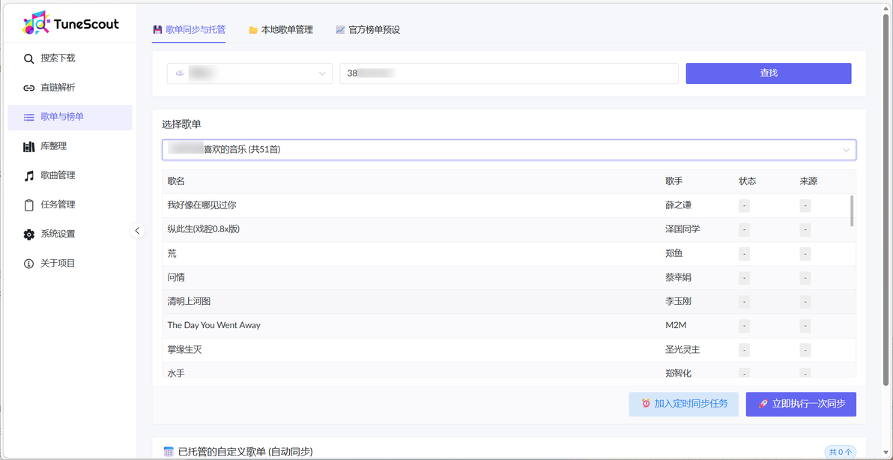This screenshot has width=893, height=460.
Task: Click the library books icon beside 库整理
Action: click(28, 146)
